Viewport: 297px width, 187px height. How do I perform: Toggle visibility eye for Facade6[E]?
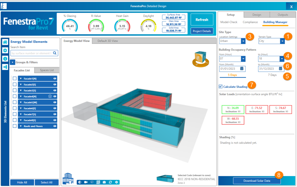tap(55, 108)
